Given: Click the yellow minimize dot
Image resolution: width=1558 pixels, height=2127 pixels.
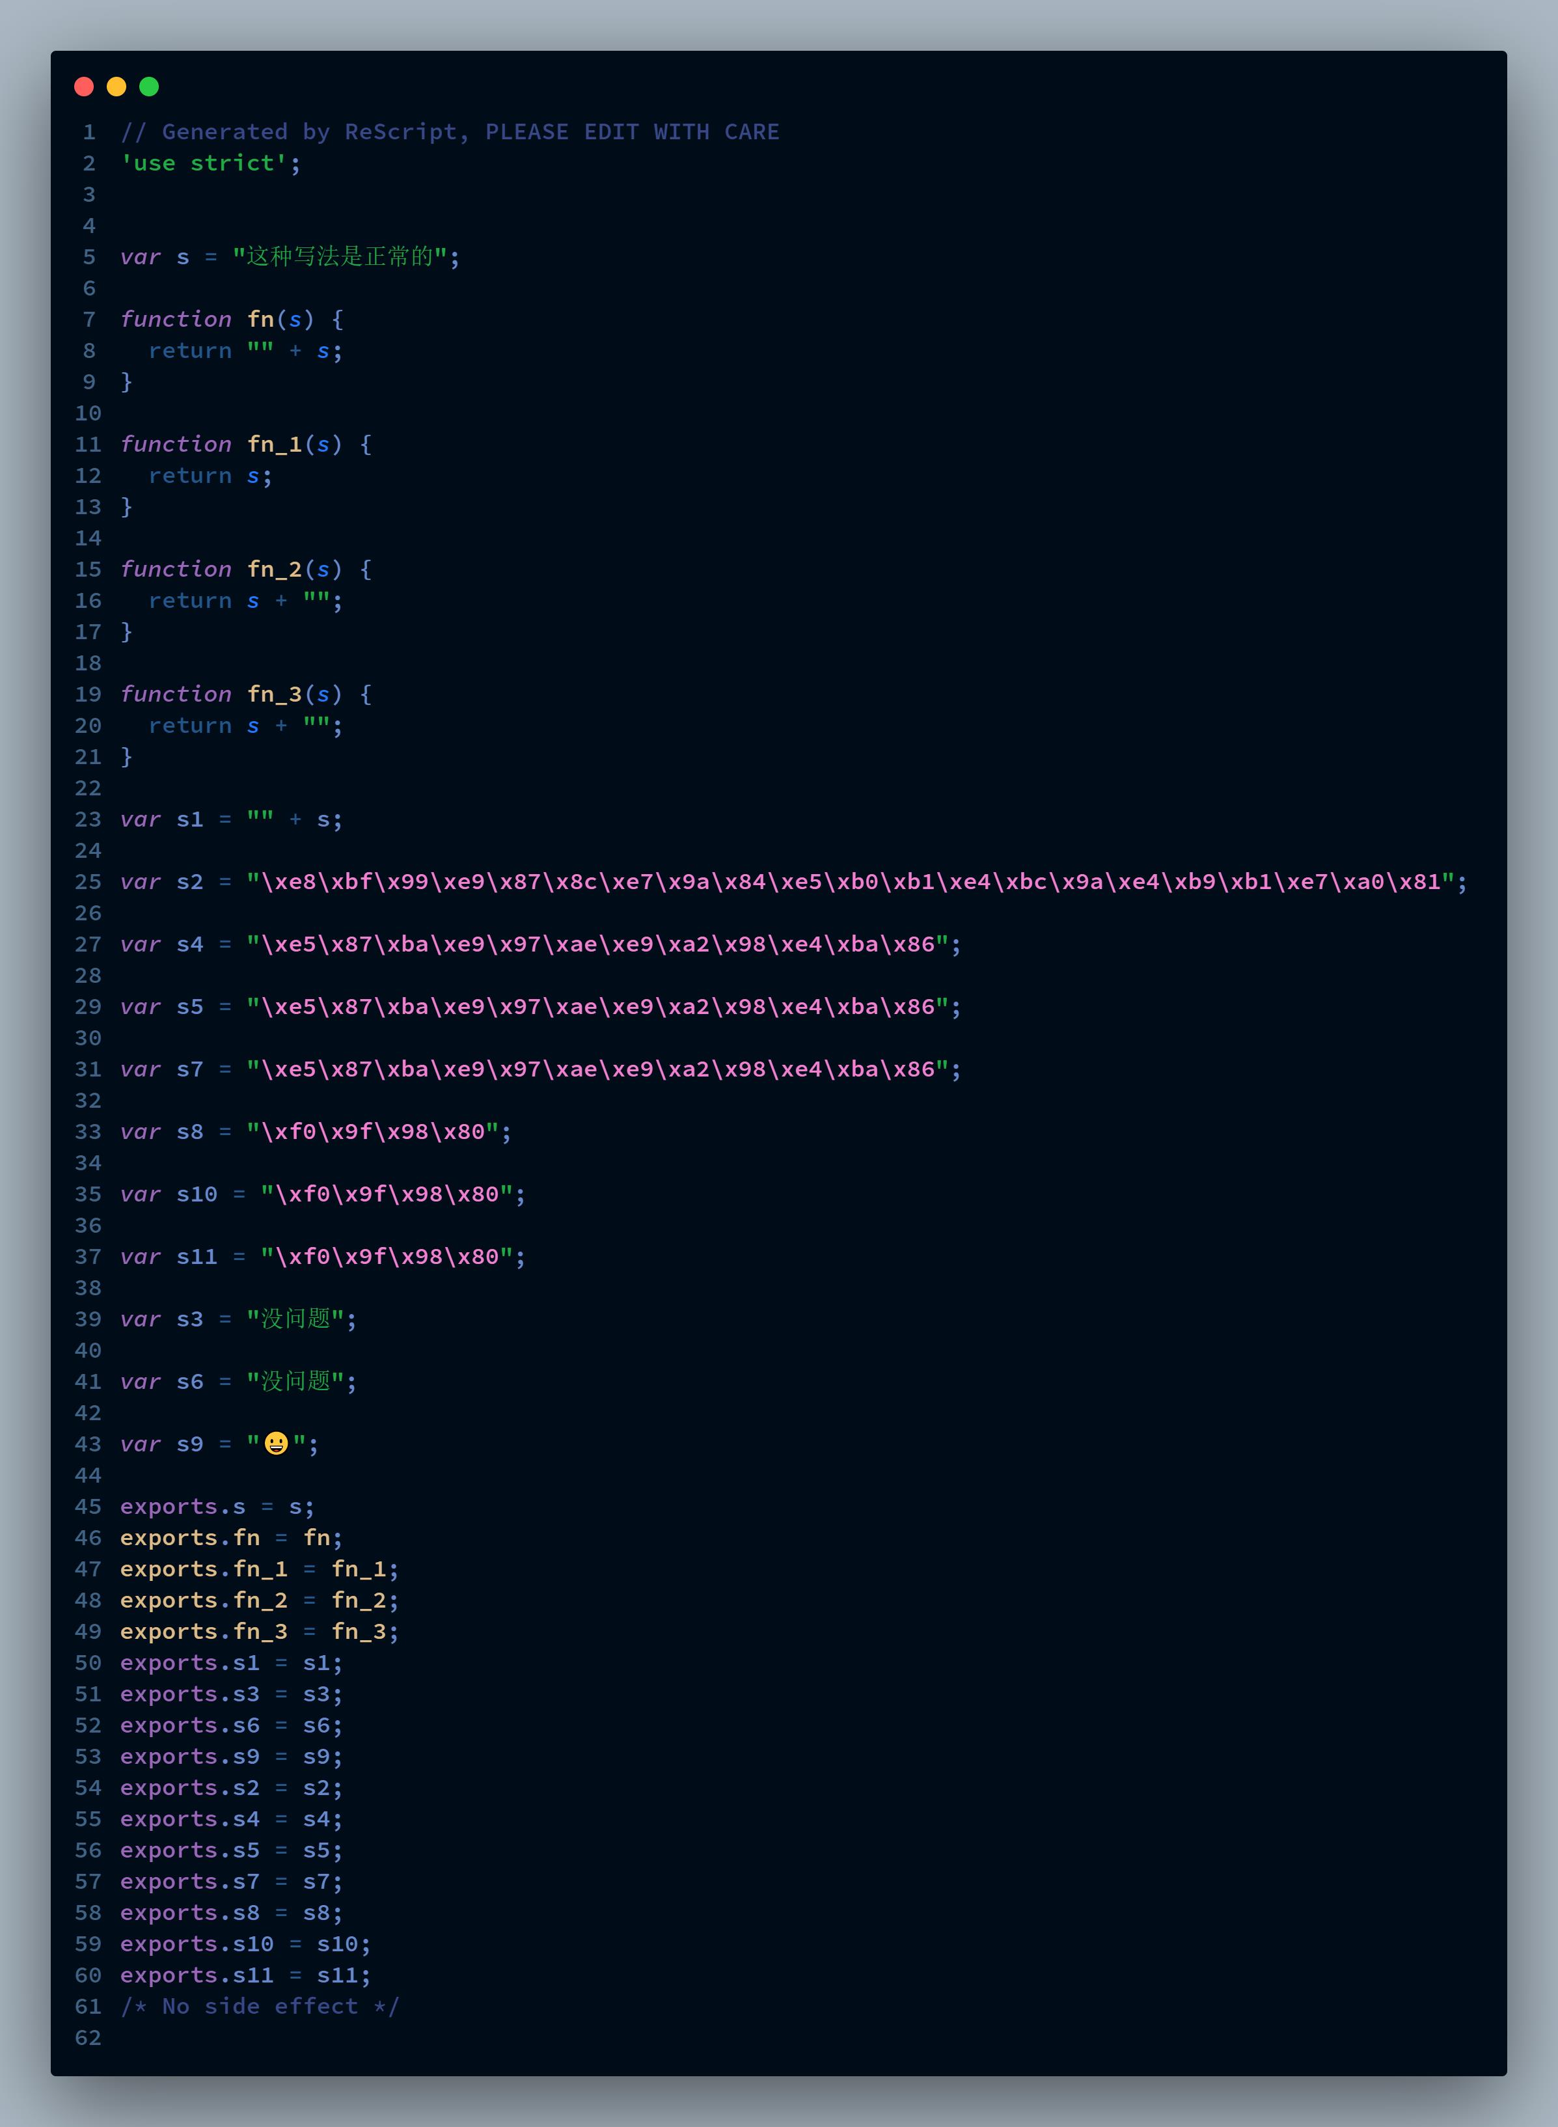Looking at the screenshot, I should (116, 87).
